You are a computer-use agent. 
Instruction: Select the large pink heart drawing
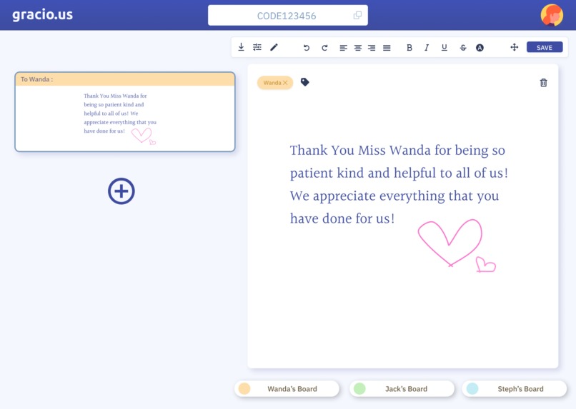(450, 243)
